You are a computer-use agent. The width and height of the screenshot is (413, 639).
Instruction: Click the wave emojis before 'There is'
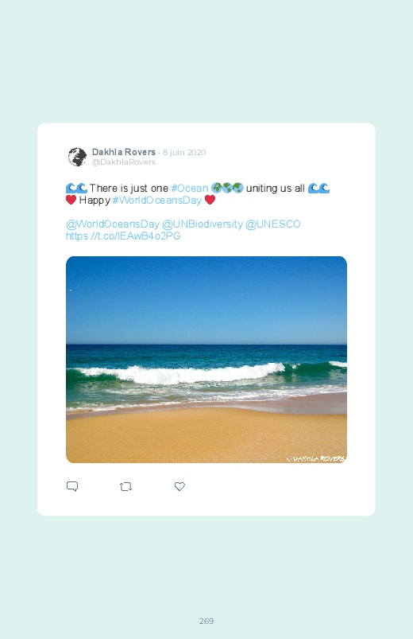pyautogui.click(x=76, y=189)
